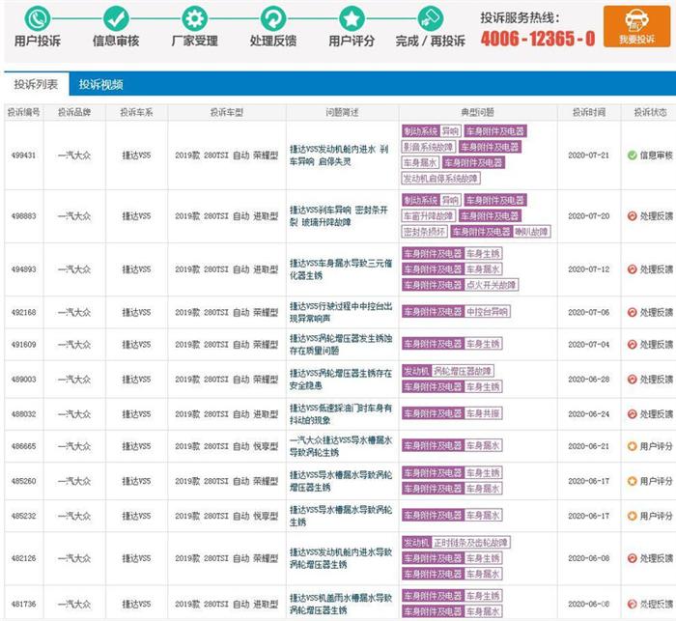The height and width of the screenshot is (621, 676).
Task: Open complaint number 482126
Action: [24, 558]
